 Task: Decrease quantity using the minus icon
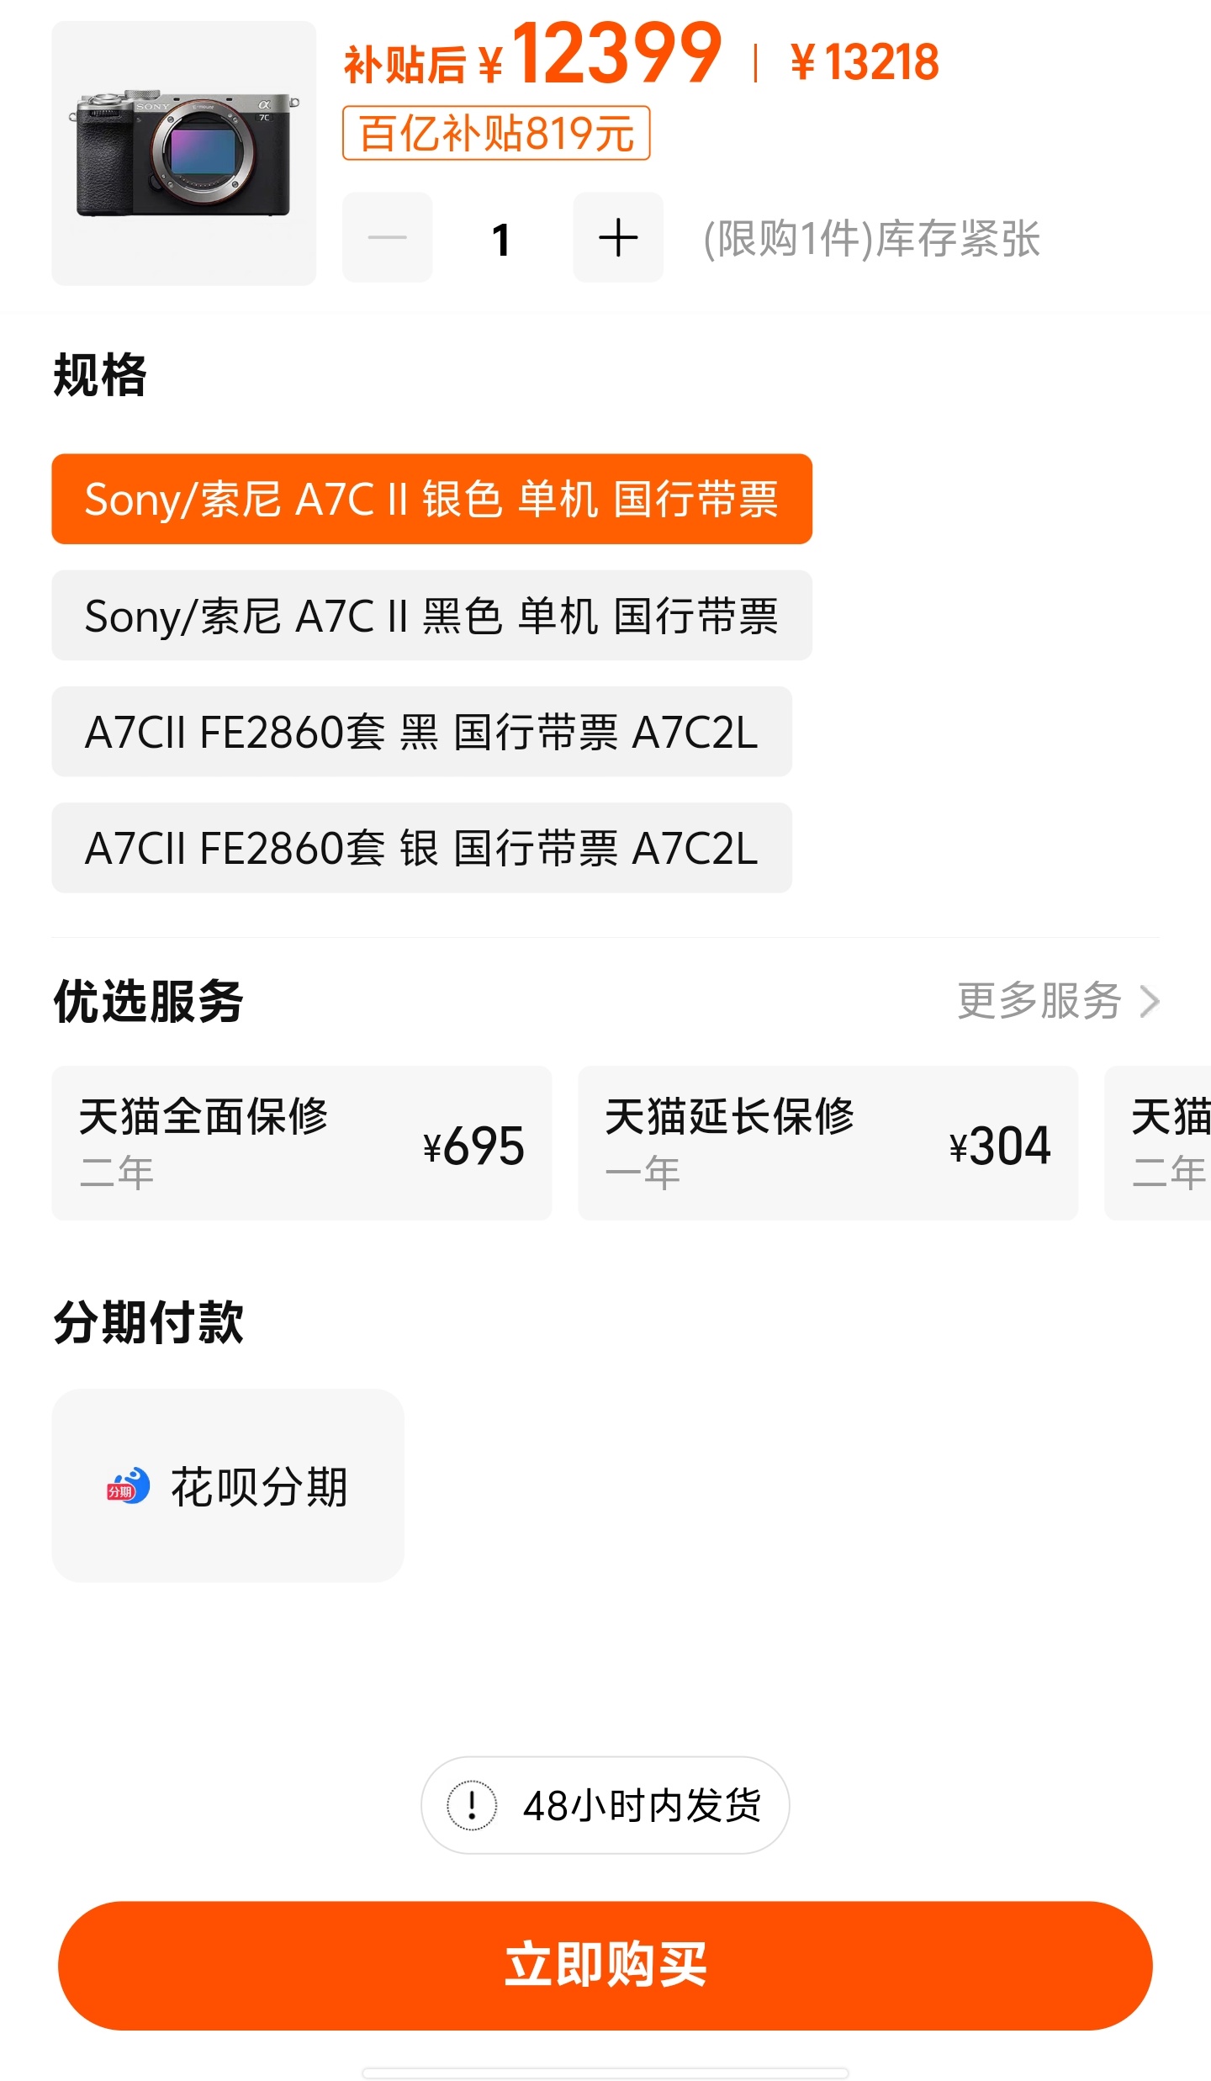click(387, 237)
